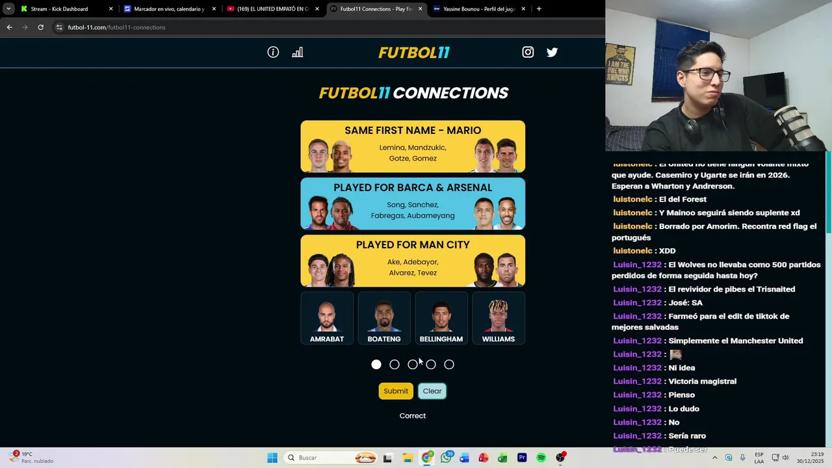Viewport: 832px width, 468px height.
Task: Close the YouTube EL UNITED EMPATÓ tab
Action: click(x=317, y=9)
